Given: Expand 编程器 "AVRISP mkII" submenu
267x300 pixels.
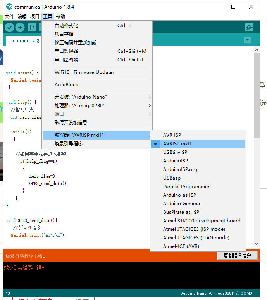Looking at the screenshot, I should pos(97,135).
